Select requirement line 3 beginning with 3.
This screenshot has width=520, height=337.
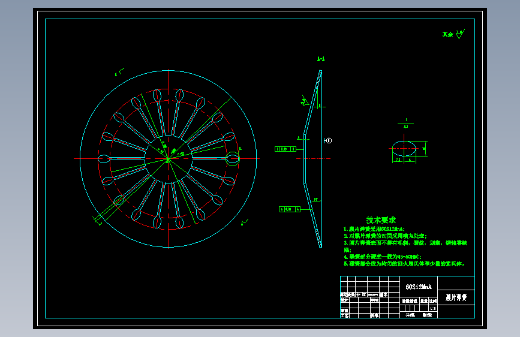[405, 246]
